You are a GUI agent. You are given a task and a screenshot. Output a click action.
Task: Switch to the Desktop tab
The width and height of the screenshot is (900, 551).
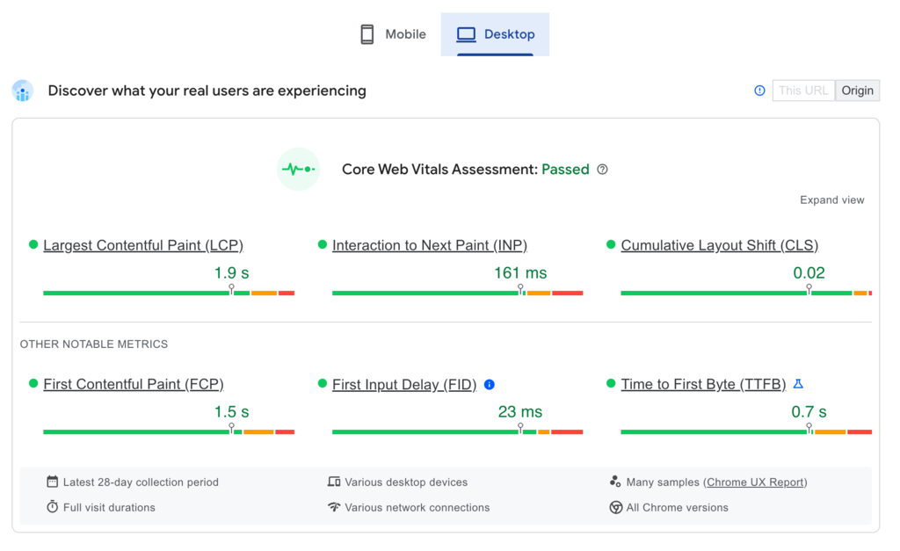coord(496,33)
